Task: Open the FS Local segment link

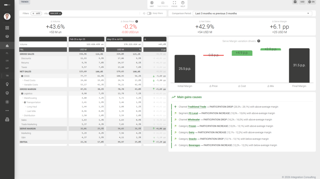Action: [x=193, y=113]
